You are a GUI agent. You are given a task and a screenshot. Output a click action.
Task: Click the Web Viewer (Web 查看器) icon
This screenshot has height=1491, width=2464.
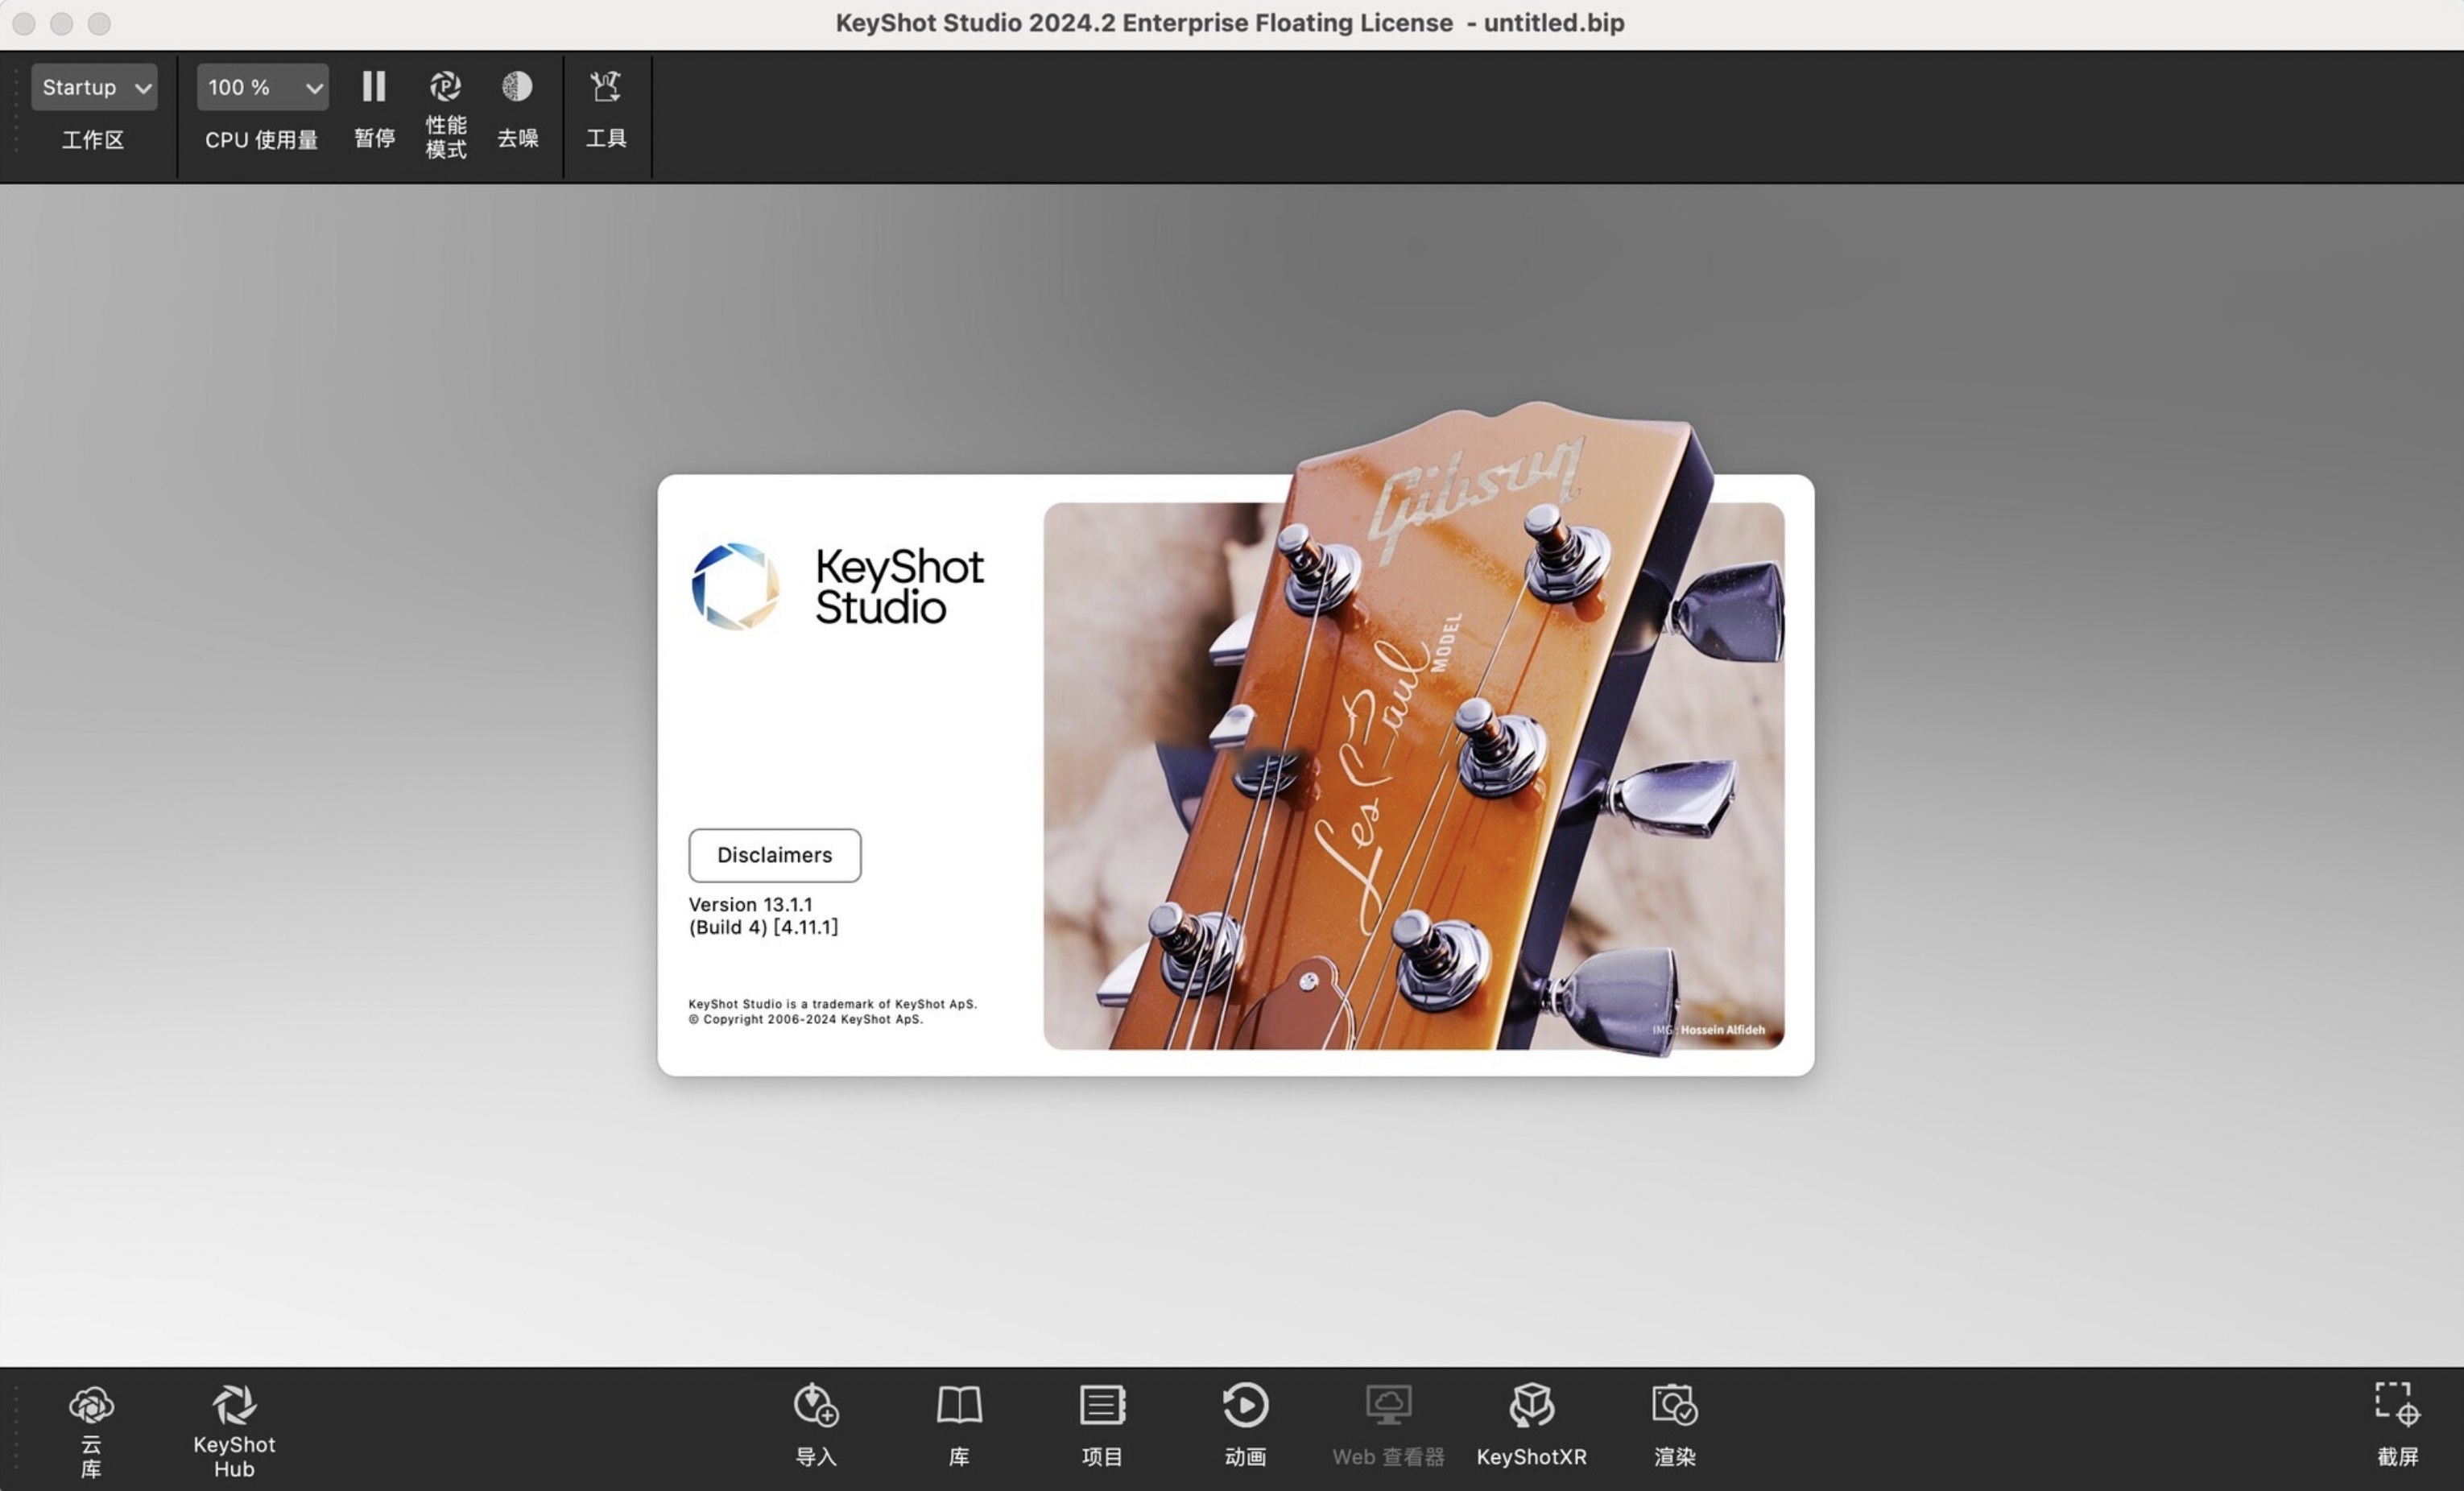click(1388, 1406)
